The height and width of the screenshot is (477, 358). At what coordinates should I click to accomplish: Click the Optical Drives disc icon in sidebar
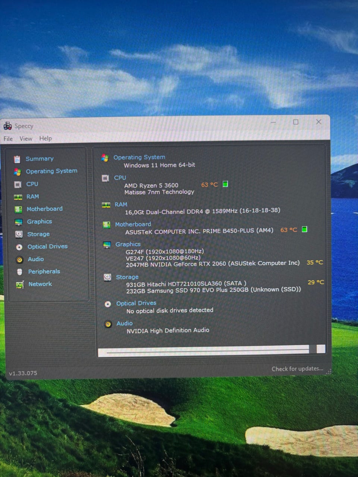click(x=19, y=247)
